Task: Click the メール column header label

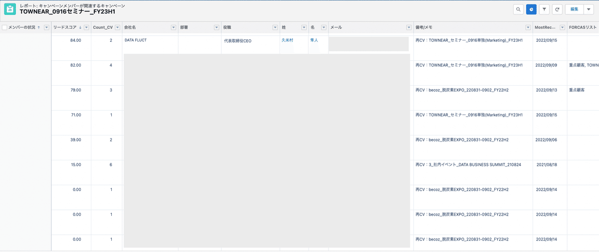Action: (x=335, y=27)
